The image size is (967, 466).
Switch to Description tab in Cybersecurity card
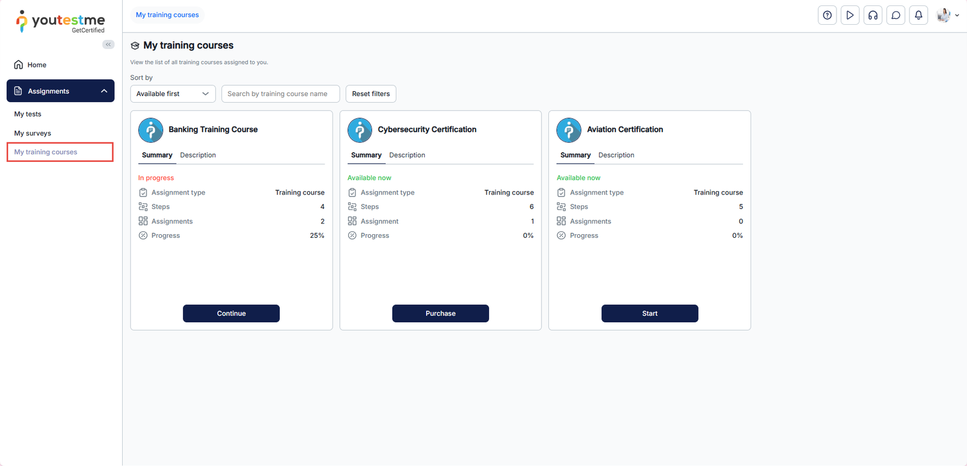click(x=407, y=155)
